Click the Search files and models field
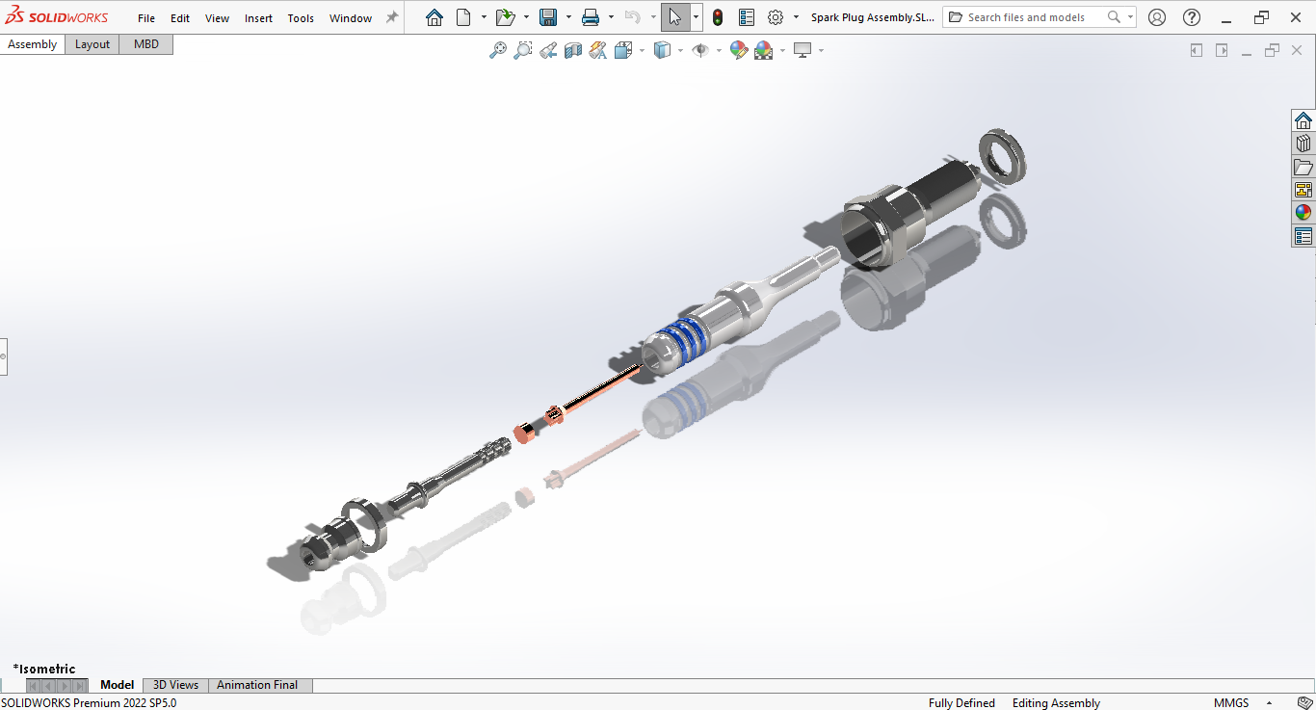This screenshot has width=1316, height=710. pyautogui.click(x=1031, y=17)
